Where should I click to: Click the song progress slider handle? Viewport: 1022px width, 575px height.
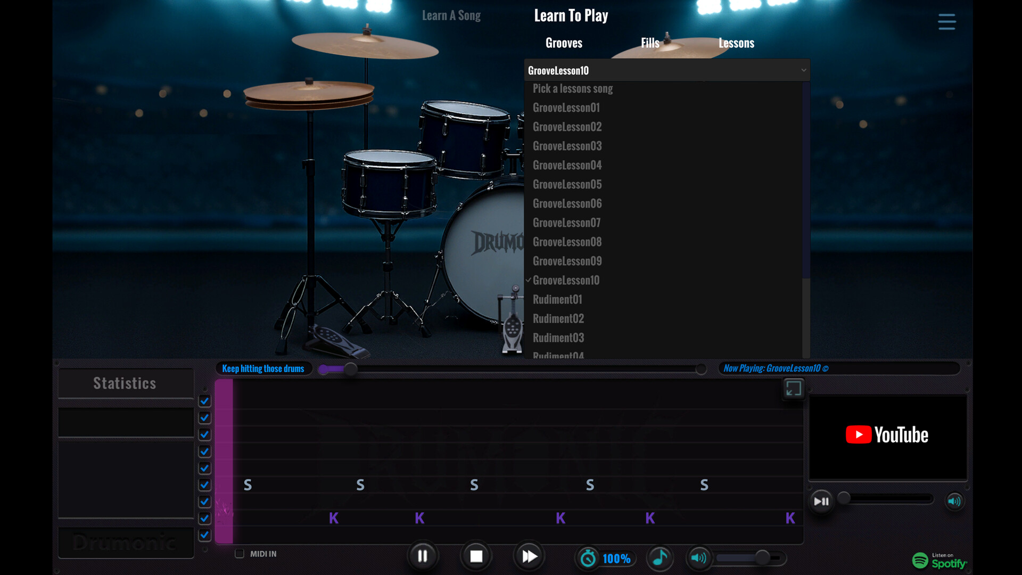pos(350,369)
